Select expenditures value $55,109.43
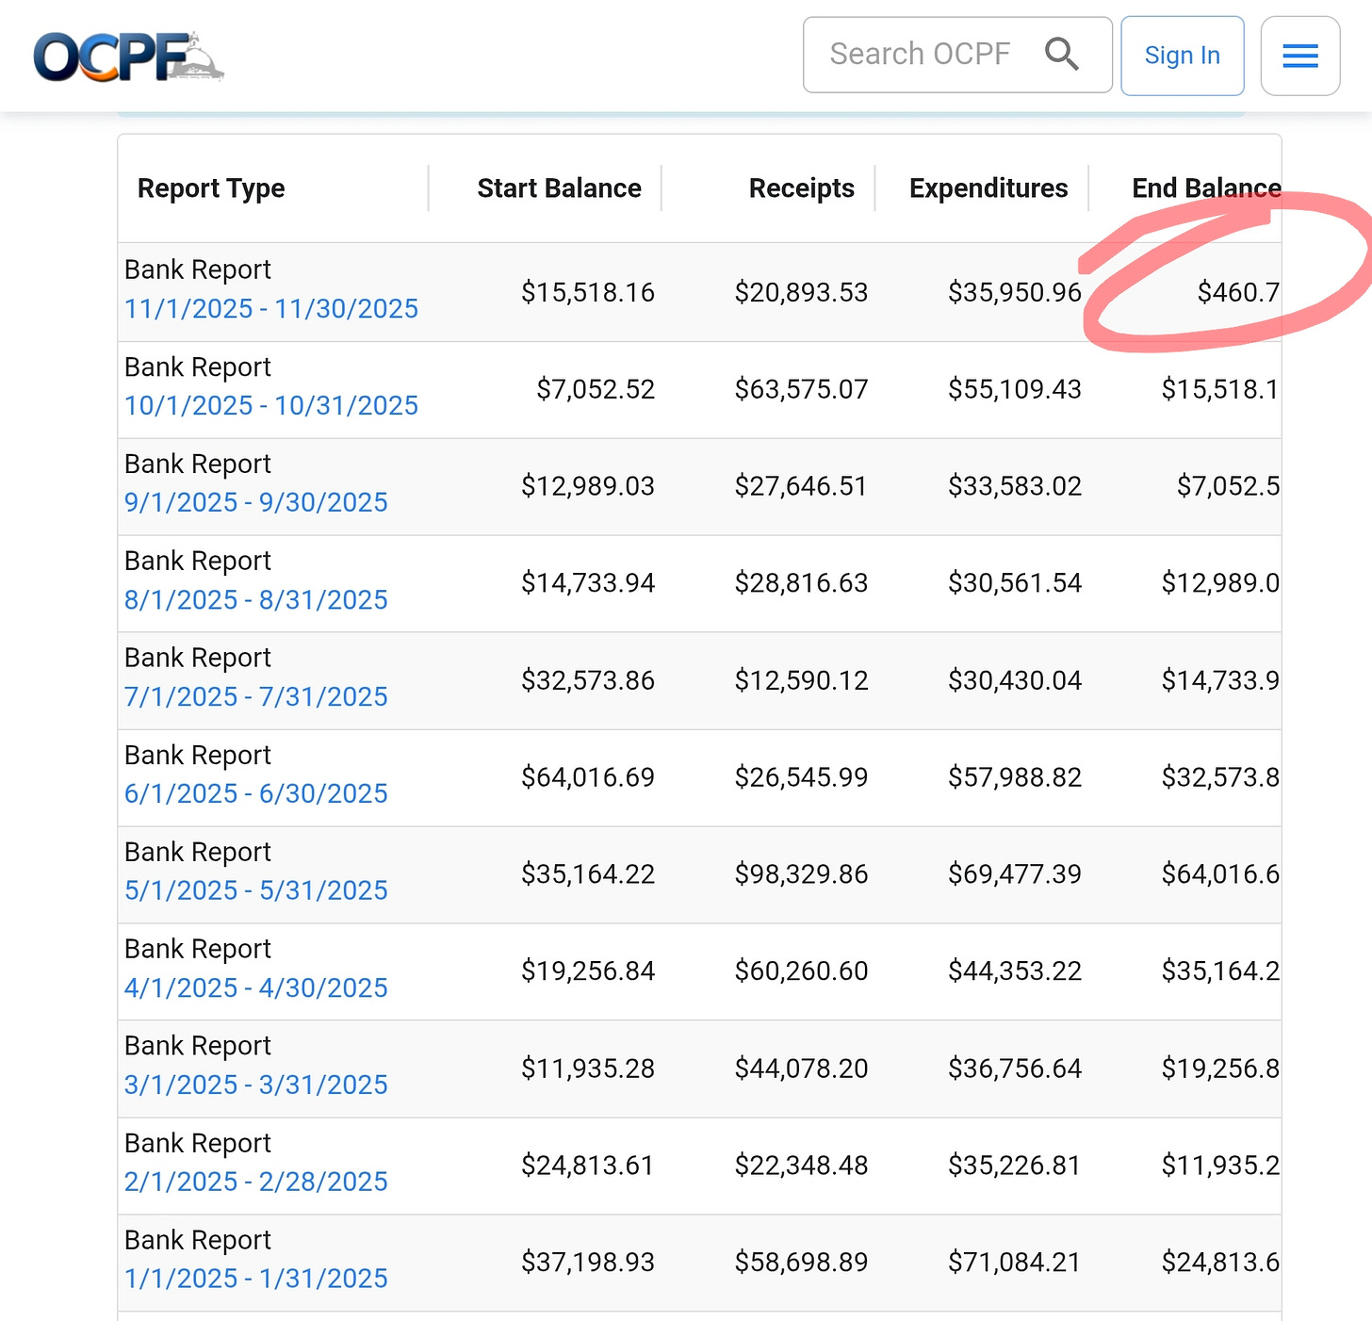The width and height of the screenshot is (1372, 1321). 1015,389
